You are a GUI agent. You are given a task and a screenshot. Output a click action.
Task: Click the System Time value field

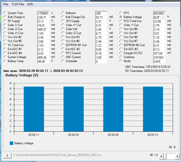pyautogui.click(x=43, y=14)
